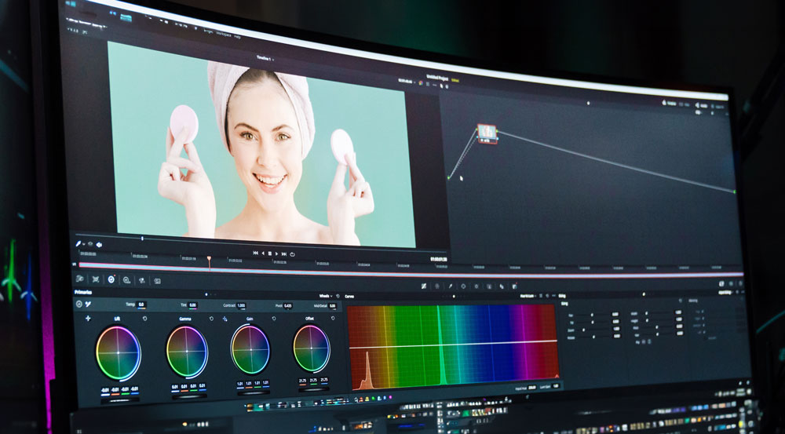Open the Qualifier eyedropper palette icon
785x434 pixels.
pyautogui.click(x=450, y=286)
